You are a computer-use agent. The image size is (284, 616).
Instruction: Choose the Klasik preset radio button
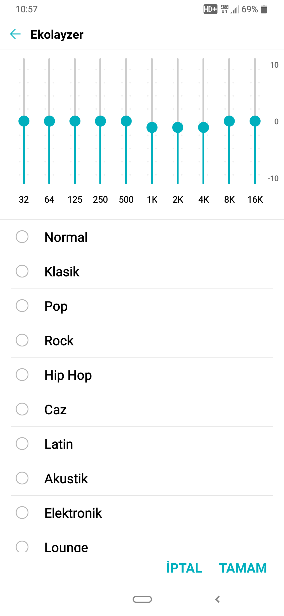(x=22, y=271)
